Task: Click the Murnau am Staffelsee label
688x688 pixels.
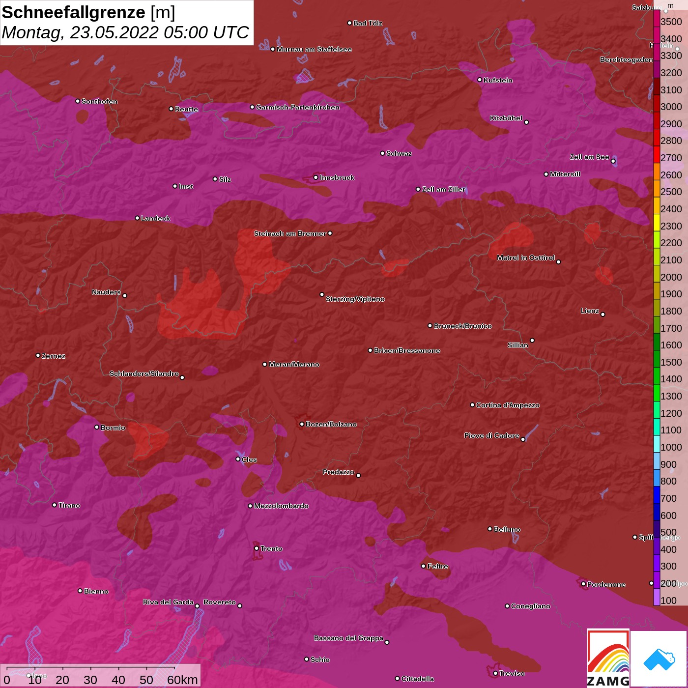Action: pos(314,49)
